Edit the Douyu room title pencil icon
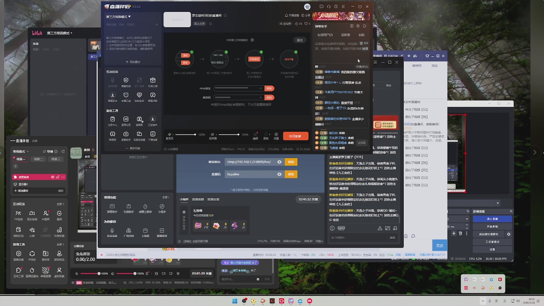The width and height of the screenshot is (544, 306). (225, 16)
